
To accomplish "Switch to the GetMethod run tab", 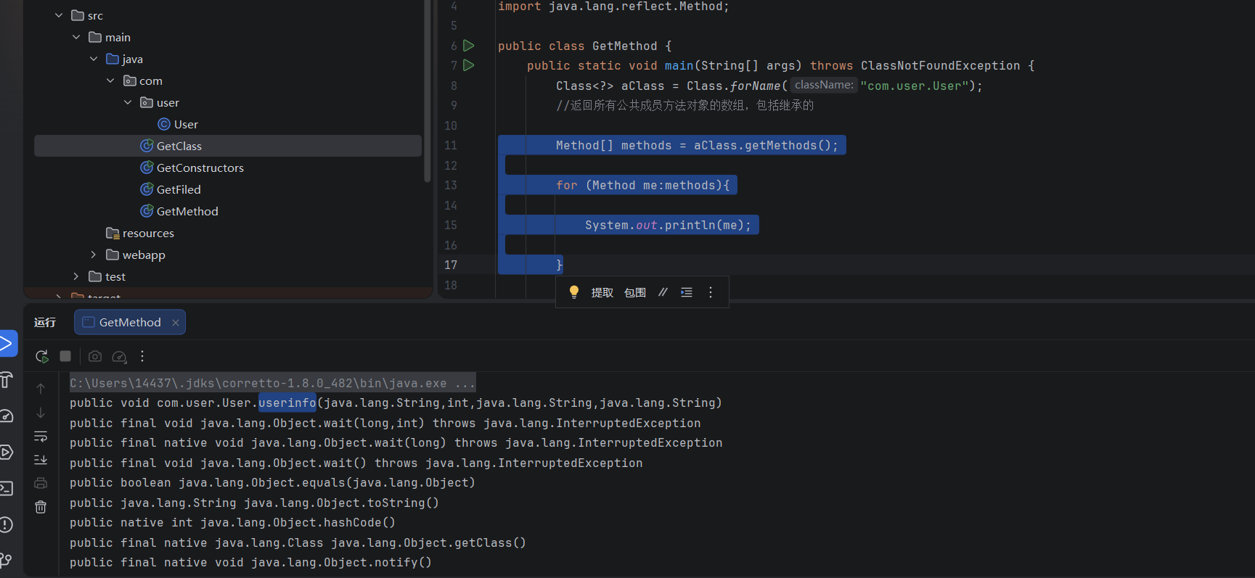I will click(x=130, y=322).
